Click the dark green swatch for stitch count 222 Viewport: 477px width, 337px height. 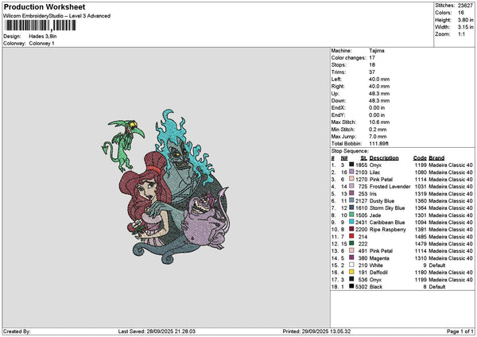coord(351,243)
